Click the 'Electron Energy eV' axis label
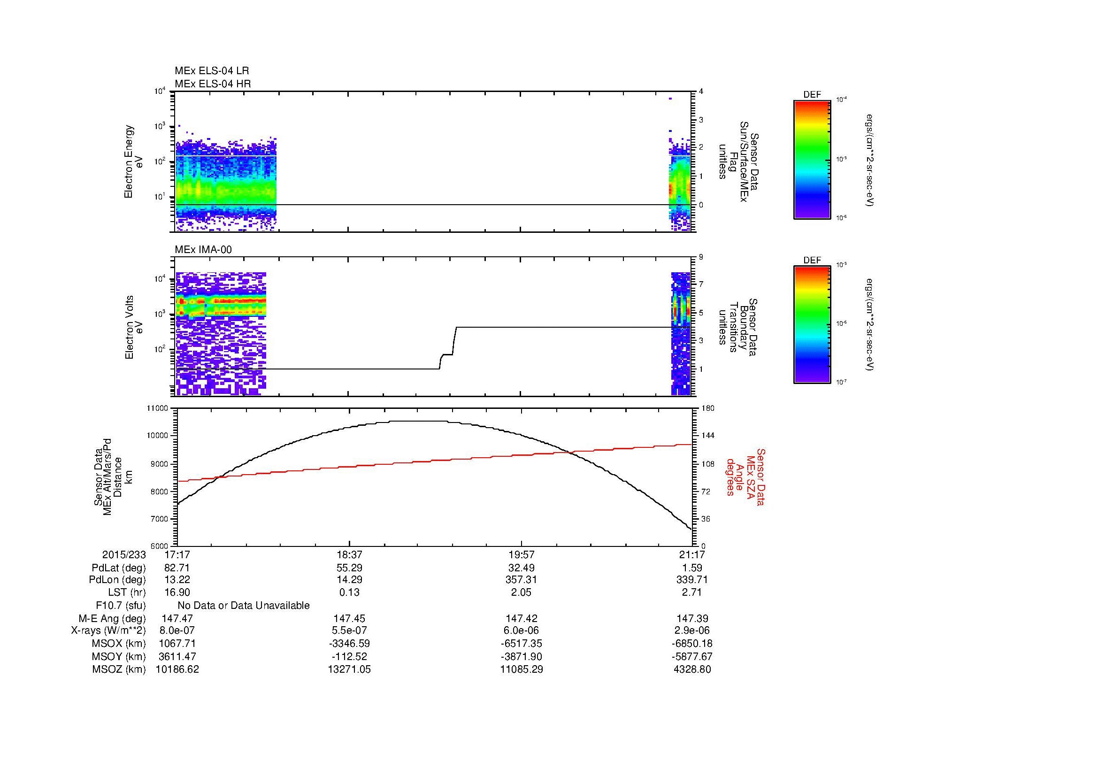Image resolution: width=1098 pixels, height=776 pixels. [133, 161]
